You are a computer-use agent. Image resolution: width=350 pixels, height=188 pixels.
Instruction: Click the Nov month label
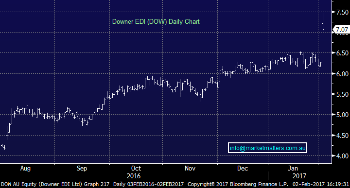(190, 168)
